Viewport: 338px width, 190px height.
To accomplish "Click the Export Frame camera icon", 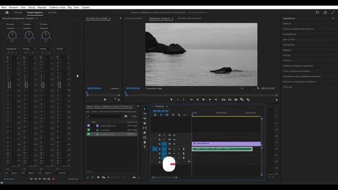I will coord(236,100).
